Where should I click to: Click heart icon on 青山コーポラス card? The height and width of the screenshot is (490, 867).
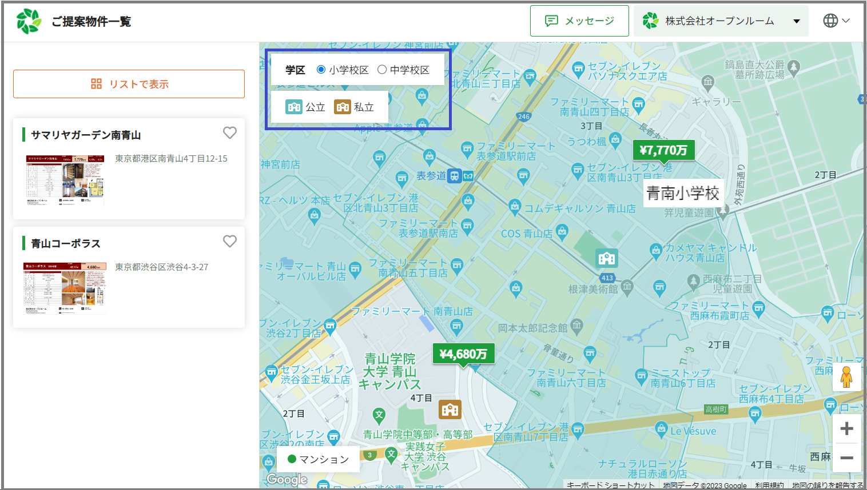(x=229, y=242)
